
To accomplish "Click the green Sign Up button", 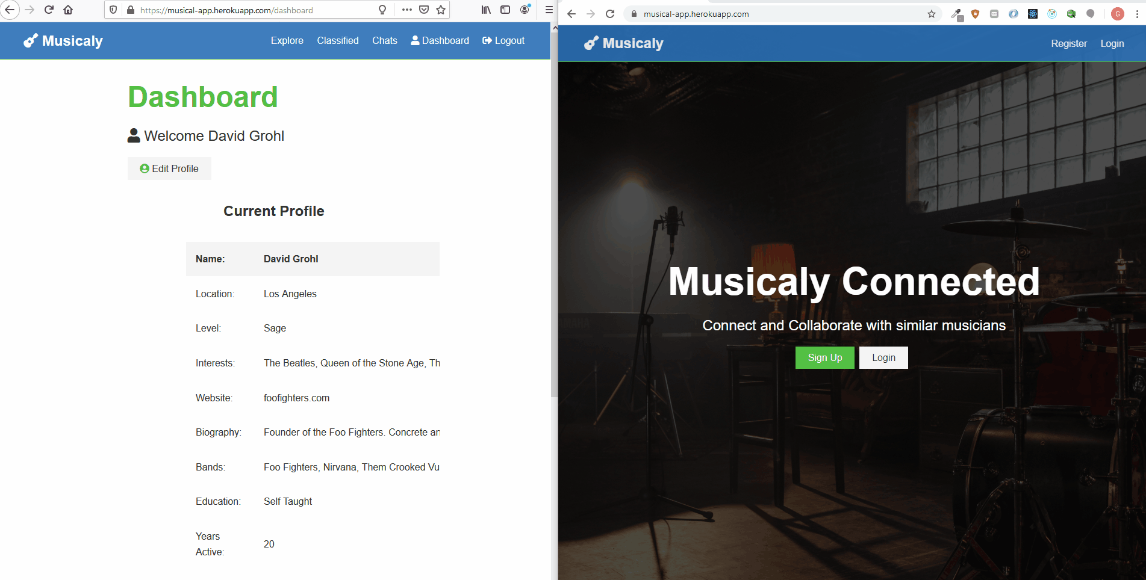I will coord(825,357).
